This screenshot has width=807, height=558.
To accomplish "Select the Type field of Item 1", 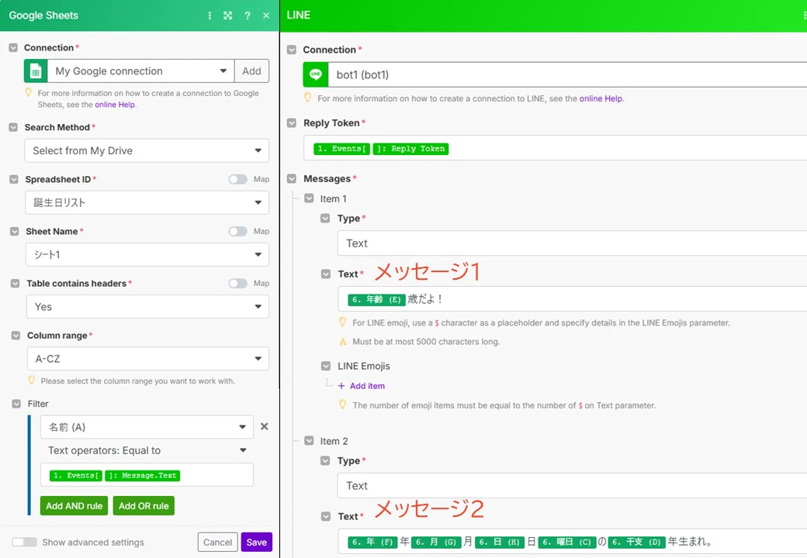I will (572, 243).
